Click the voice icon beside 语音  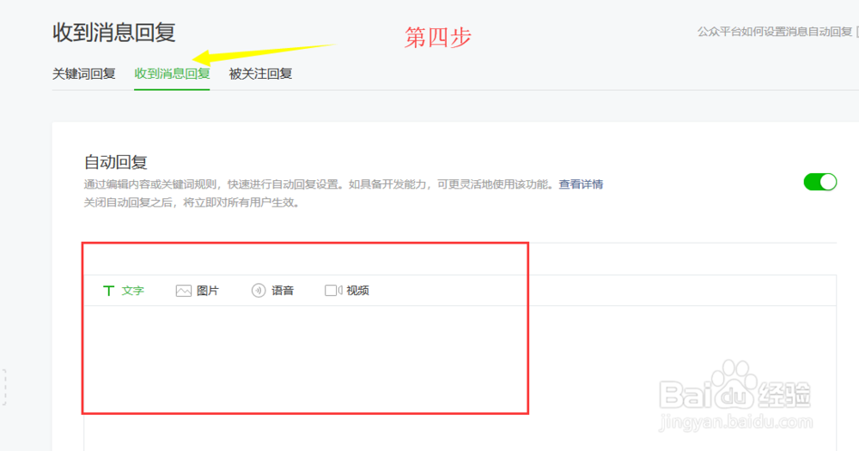259,291
